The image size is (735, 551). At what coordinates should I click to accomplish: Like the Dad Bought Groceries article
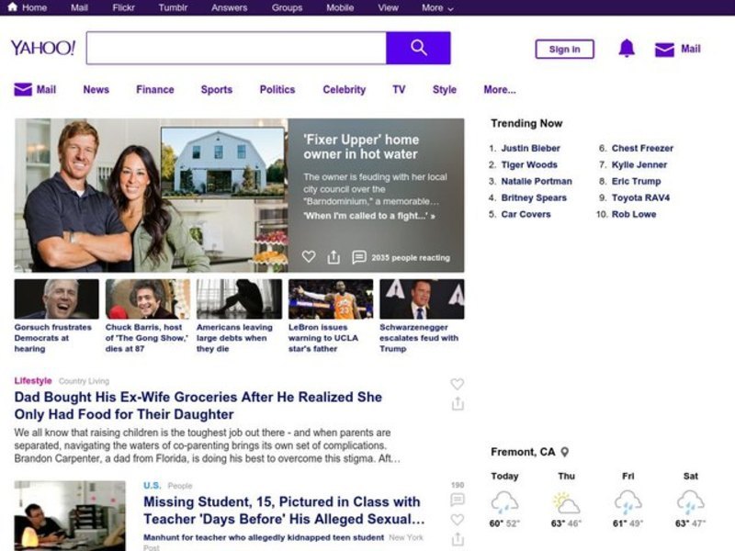tap(457, 384)
